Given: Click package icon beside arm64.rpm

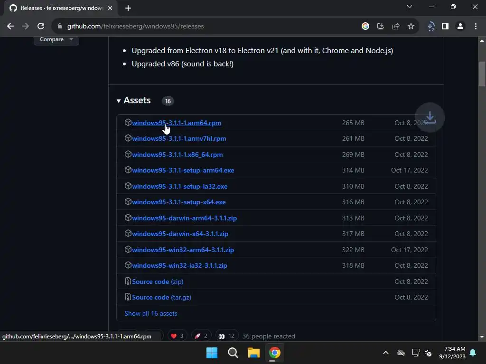Looking at the screenshot, I should pyautogui.click(x=128, y=122).
